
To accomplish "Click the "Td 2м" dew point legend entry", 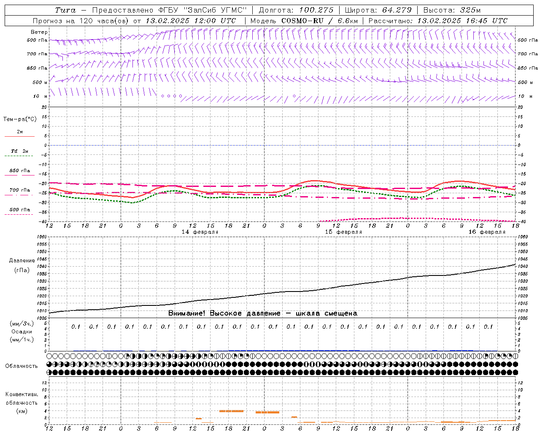I will pyautogui.click(x=20, y=151).
